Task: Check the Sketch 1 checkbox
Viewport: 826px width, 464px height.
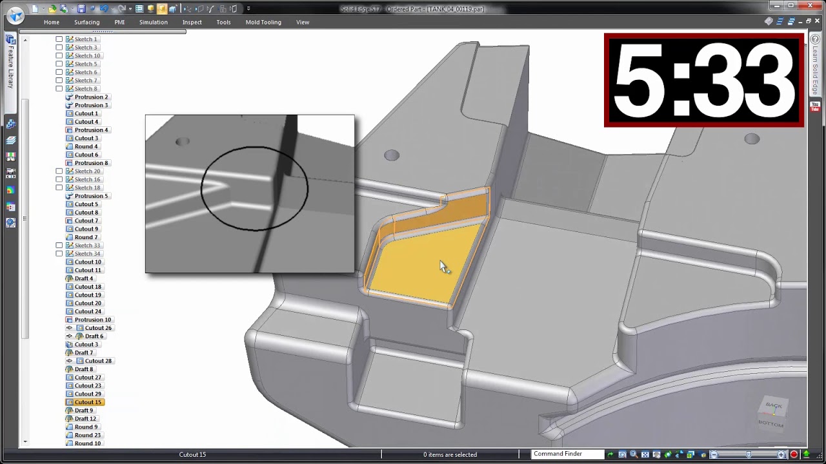Action: point(59,39)
